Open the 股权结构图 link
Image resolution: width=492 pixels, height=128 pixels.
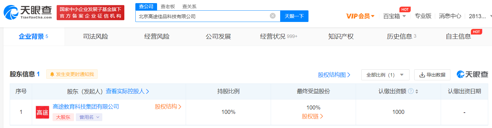tap(334, 75)
